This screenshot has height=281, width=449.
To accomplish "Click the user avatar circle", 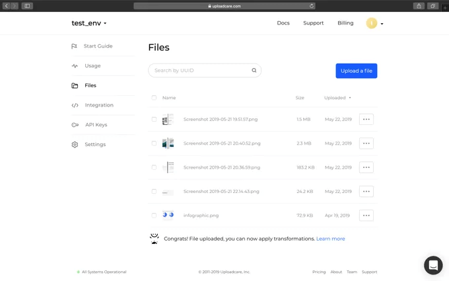I will pos(372,23).
